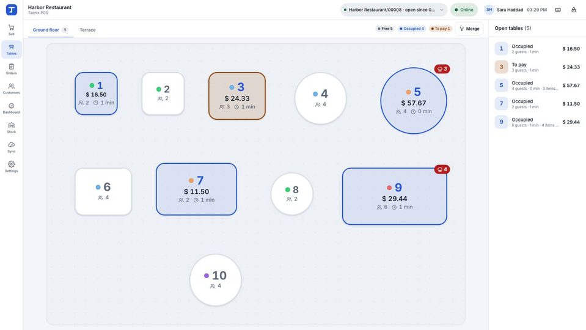The image size is (586, 330).
Task: Open To pay table 3 row
Action: (x=537, y=67)
